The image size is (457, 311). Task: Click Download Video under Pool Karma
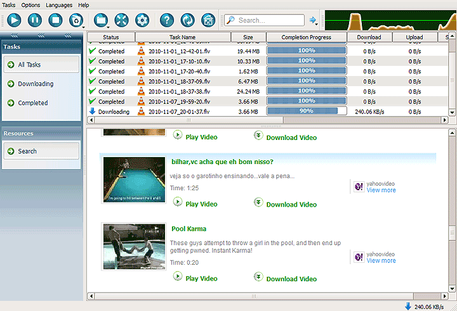click(291, 279)
